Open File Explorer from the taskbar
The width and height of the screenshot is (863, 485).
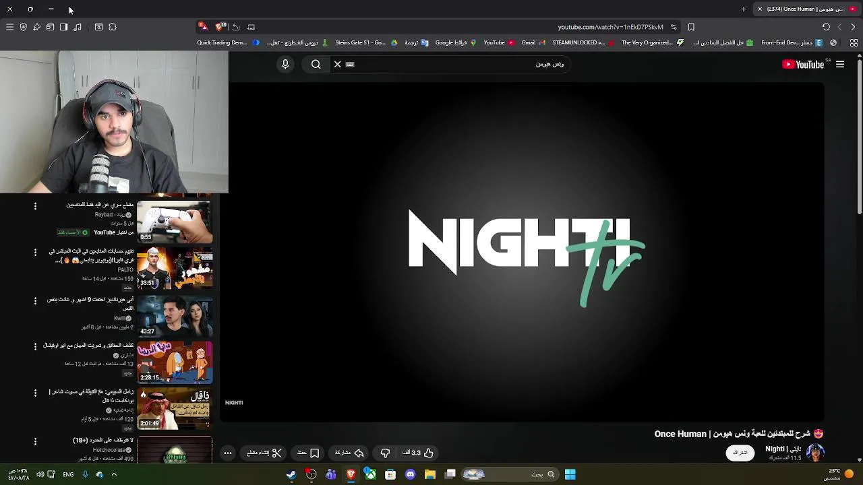(x=430, y=474)
